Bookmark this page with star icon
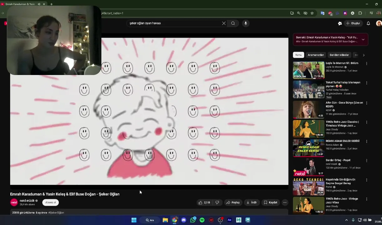 [312, 13]
